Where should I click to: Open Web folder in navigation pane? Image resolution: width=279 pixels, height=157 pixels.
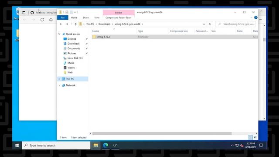tap(70, 72)
